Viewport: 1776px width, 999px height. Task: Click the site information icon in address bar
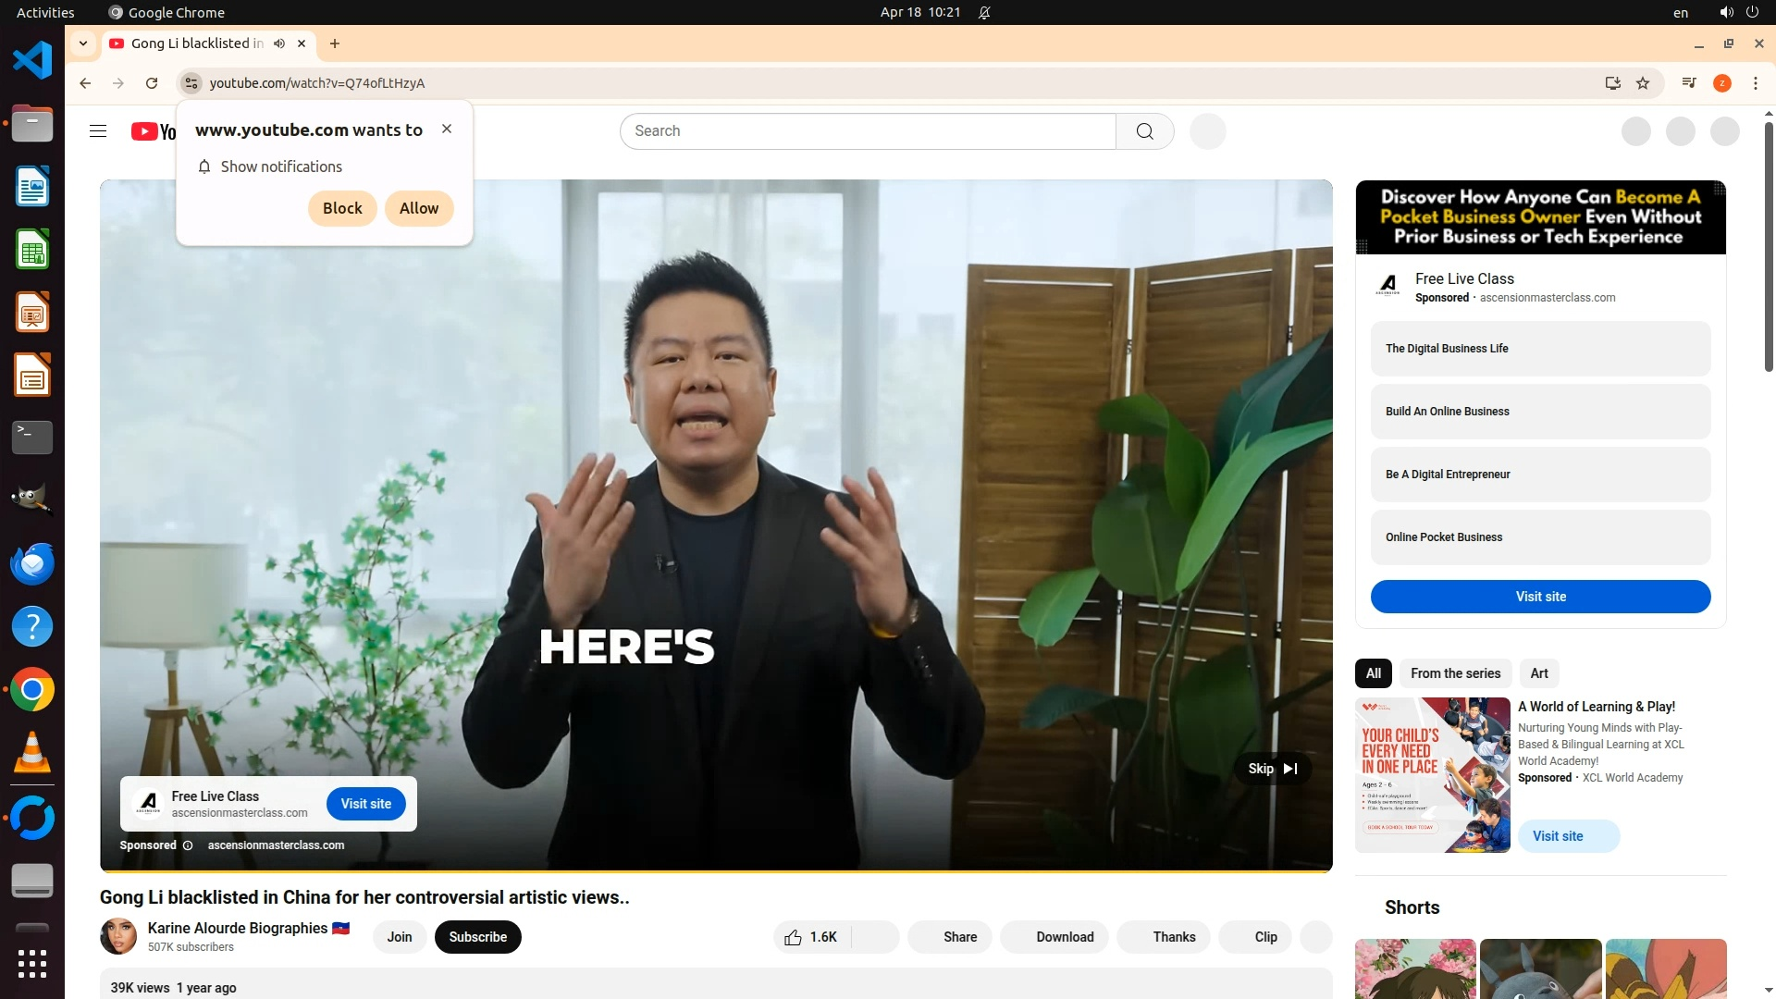(191, 83)
